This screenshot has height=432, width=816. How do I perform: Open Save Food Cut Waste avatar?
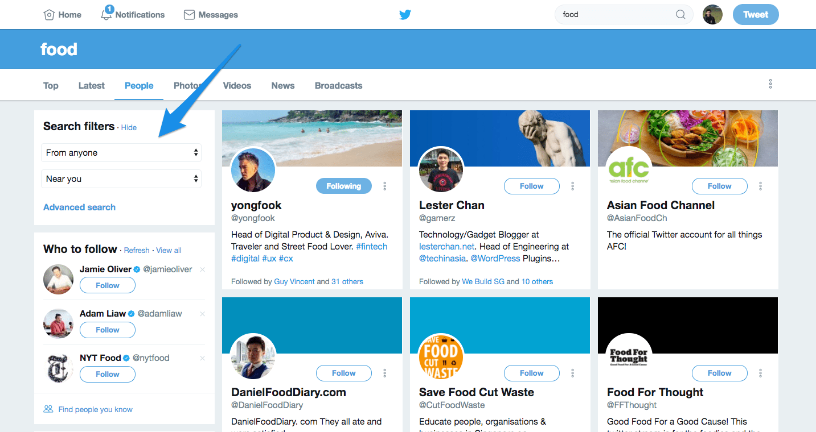pos(441,357)
